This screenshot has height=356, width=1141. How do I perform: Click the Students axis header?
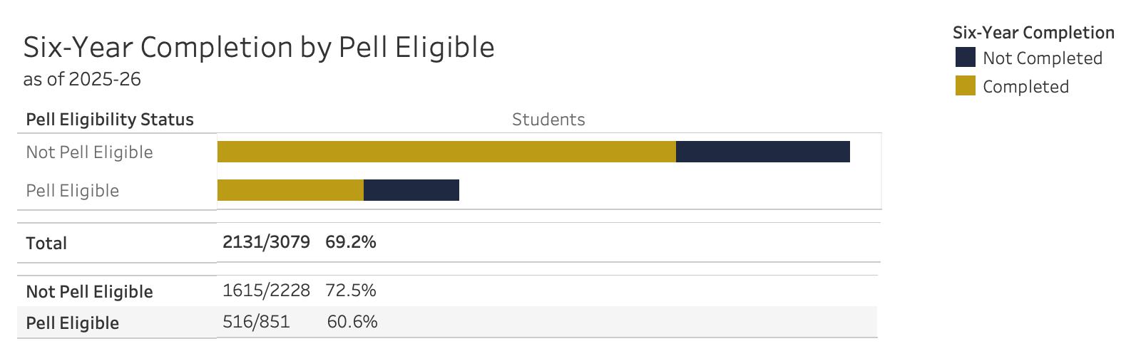pyautogui.click(x=548, y=120)
